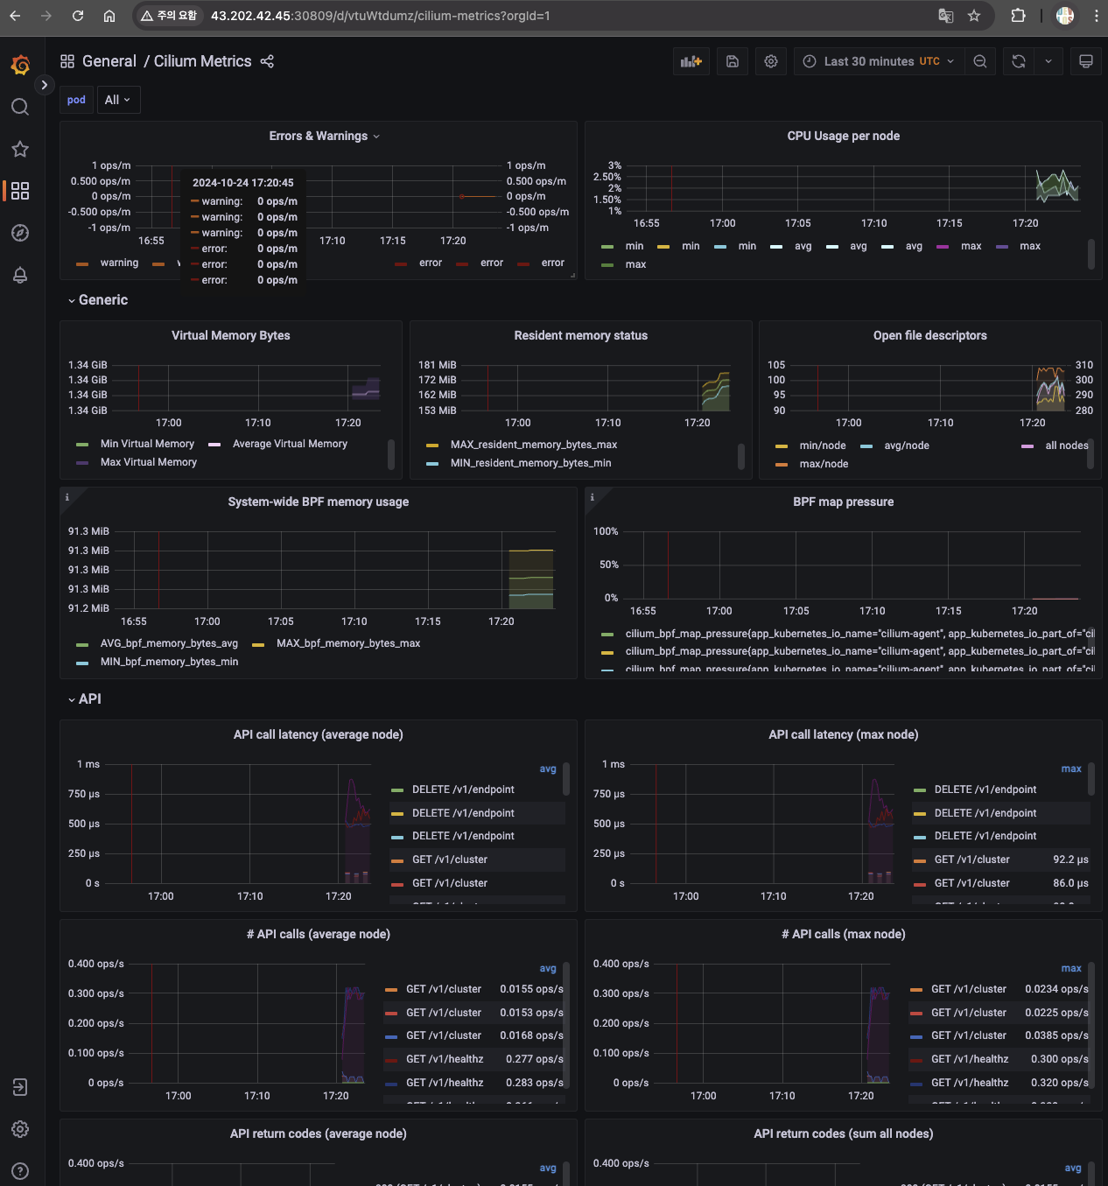Screen dimensions: 1108x1186
Task: Click the share dashboard icon
Action: pos(267,61)
